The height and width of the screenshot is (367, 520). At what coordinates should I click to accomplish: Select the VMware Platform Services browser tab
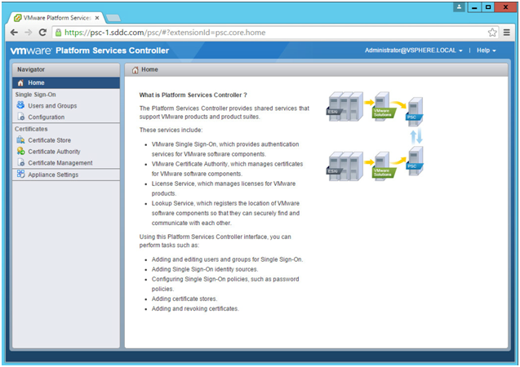(x=56, y=18)
